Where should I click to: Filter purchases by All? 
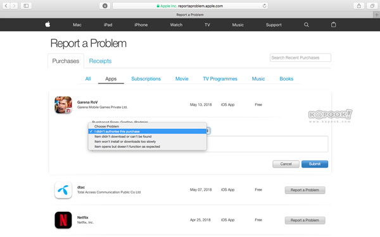pyautogui.click(x=88, y=78)
